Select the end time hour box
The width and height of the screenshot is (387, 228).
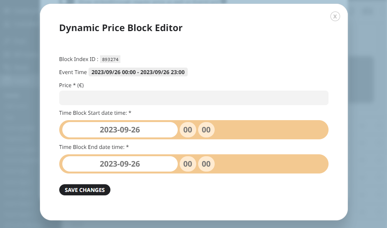(x=188, y=164)
